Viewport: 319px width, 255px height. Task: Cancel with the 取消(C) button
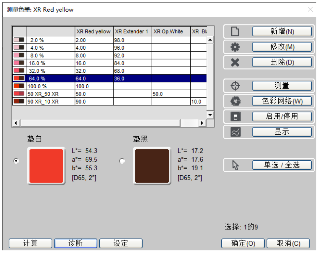[x=288, y=243]
